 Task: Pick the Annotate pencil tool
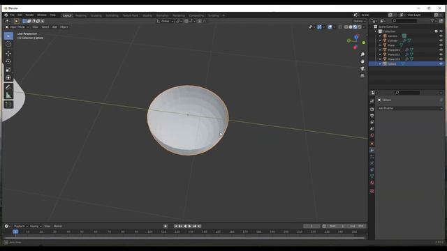point(8,87)
